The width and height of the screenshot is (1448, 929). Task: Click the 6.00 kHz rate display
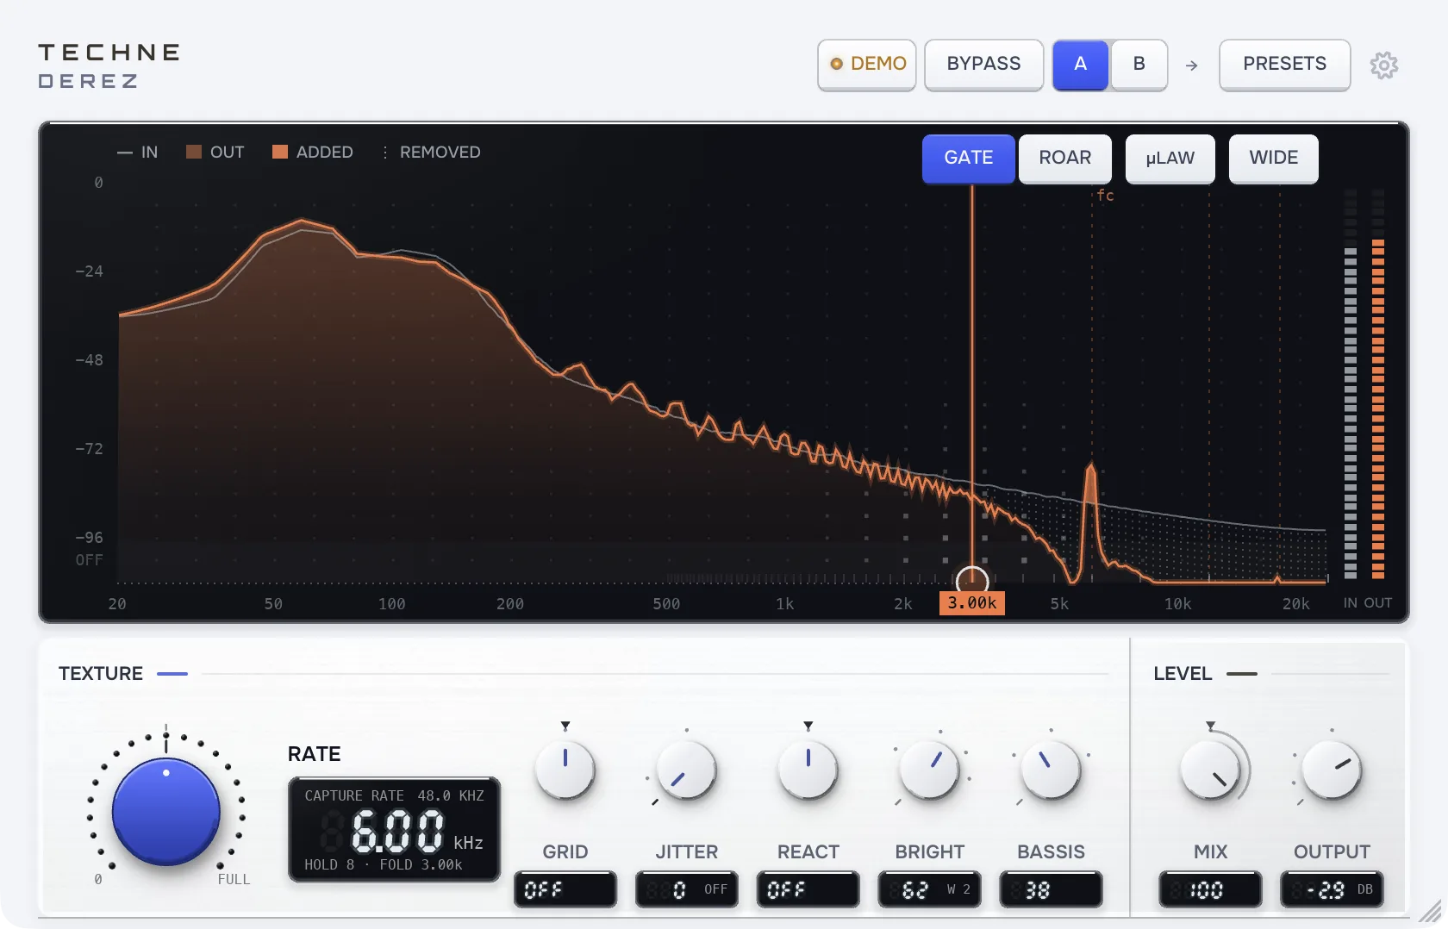coord(395,830)
